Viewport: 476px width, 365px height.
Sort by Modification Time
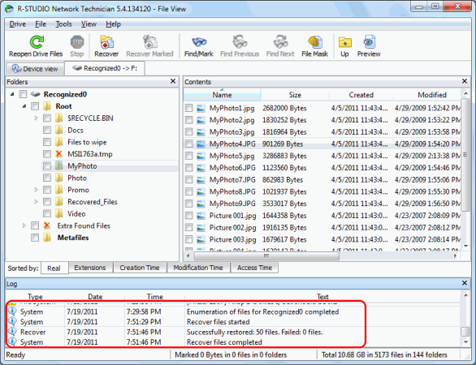[198, 268]
